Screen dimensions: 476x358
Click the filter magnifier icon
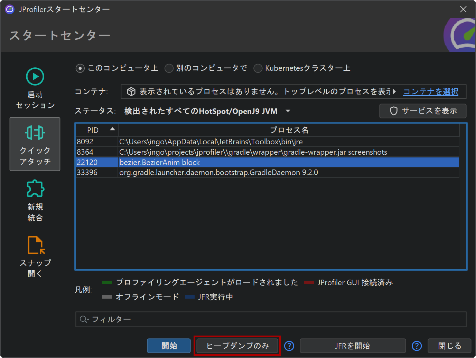pyautogui.click(x=83, y=319)
